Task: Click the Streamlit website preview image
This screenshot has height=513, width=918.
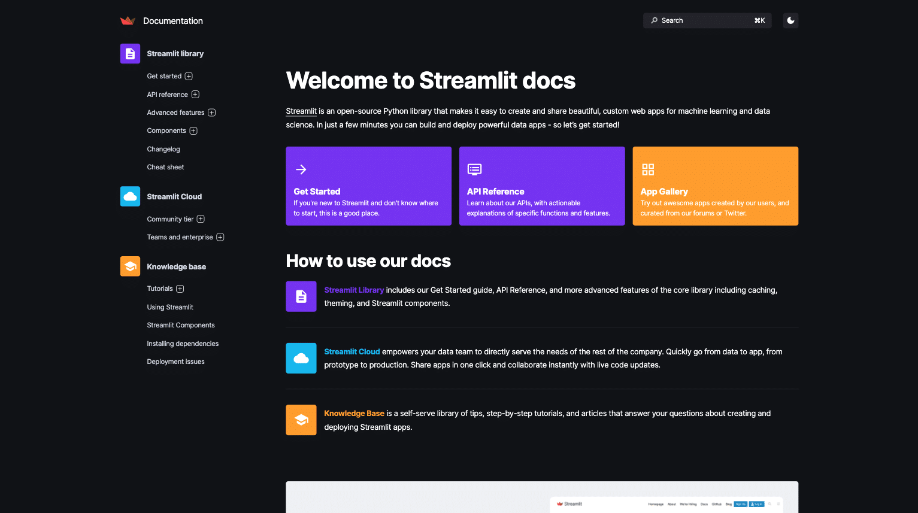Action: click(x=542, y=497)
